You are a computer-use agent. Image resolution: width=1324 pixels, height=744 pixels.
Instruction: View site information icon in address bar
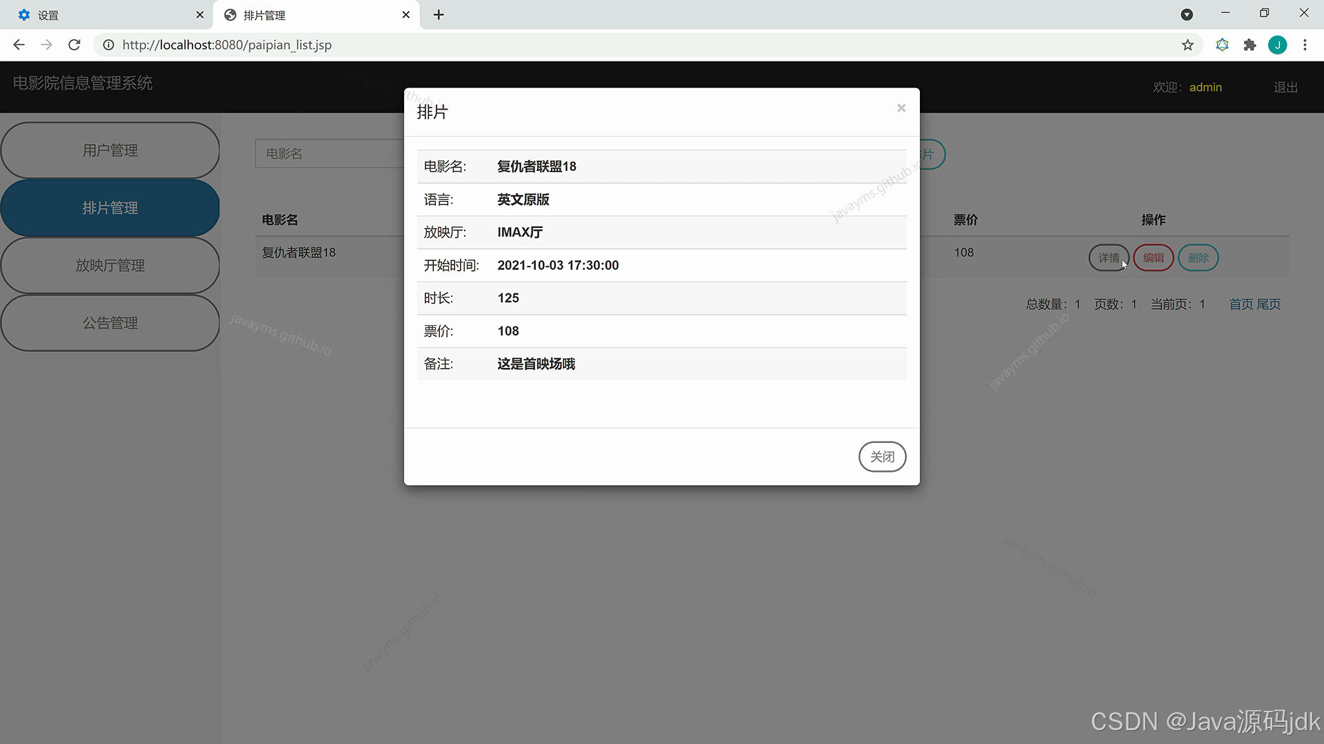[108, 45]
